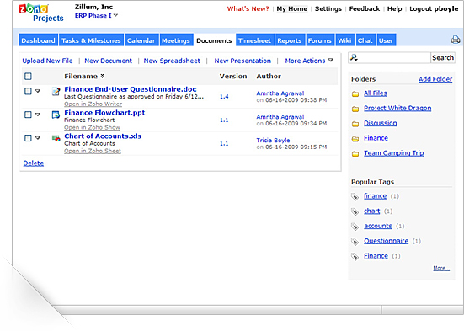The height and width of the screenshot is (331, 464).
Task: Click the folder icon for Team Camping Trip
Action: [x=355, y=153]
